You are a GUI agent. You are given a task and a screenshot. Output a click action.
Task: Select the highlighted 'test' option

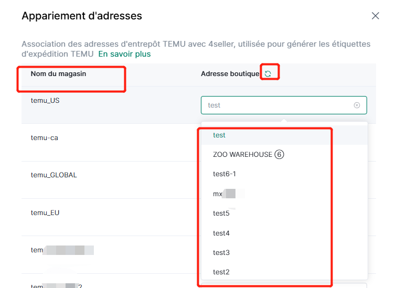(284, 135)
